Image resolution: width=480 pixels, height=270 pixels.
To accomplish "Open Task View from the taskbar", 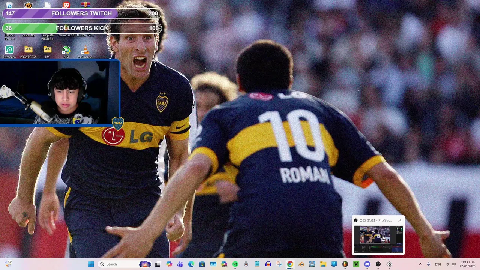I will coord(158,264).
